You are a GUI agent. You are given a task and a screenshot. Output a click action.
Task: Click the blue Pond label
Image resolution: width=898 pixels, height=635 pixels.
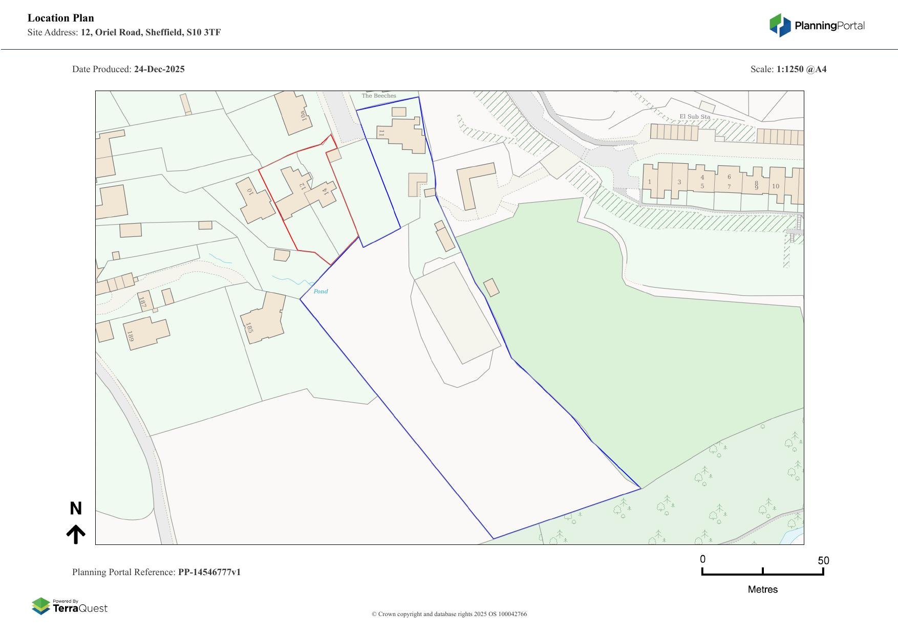tap(320, 291)
